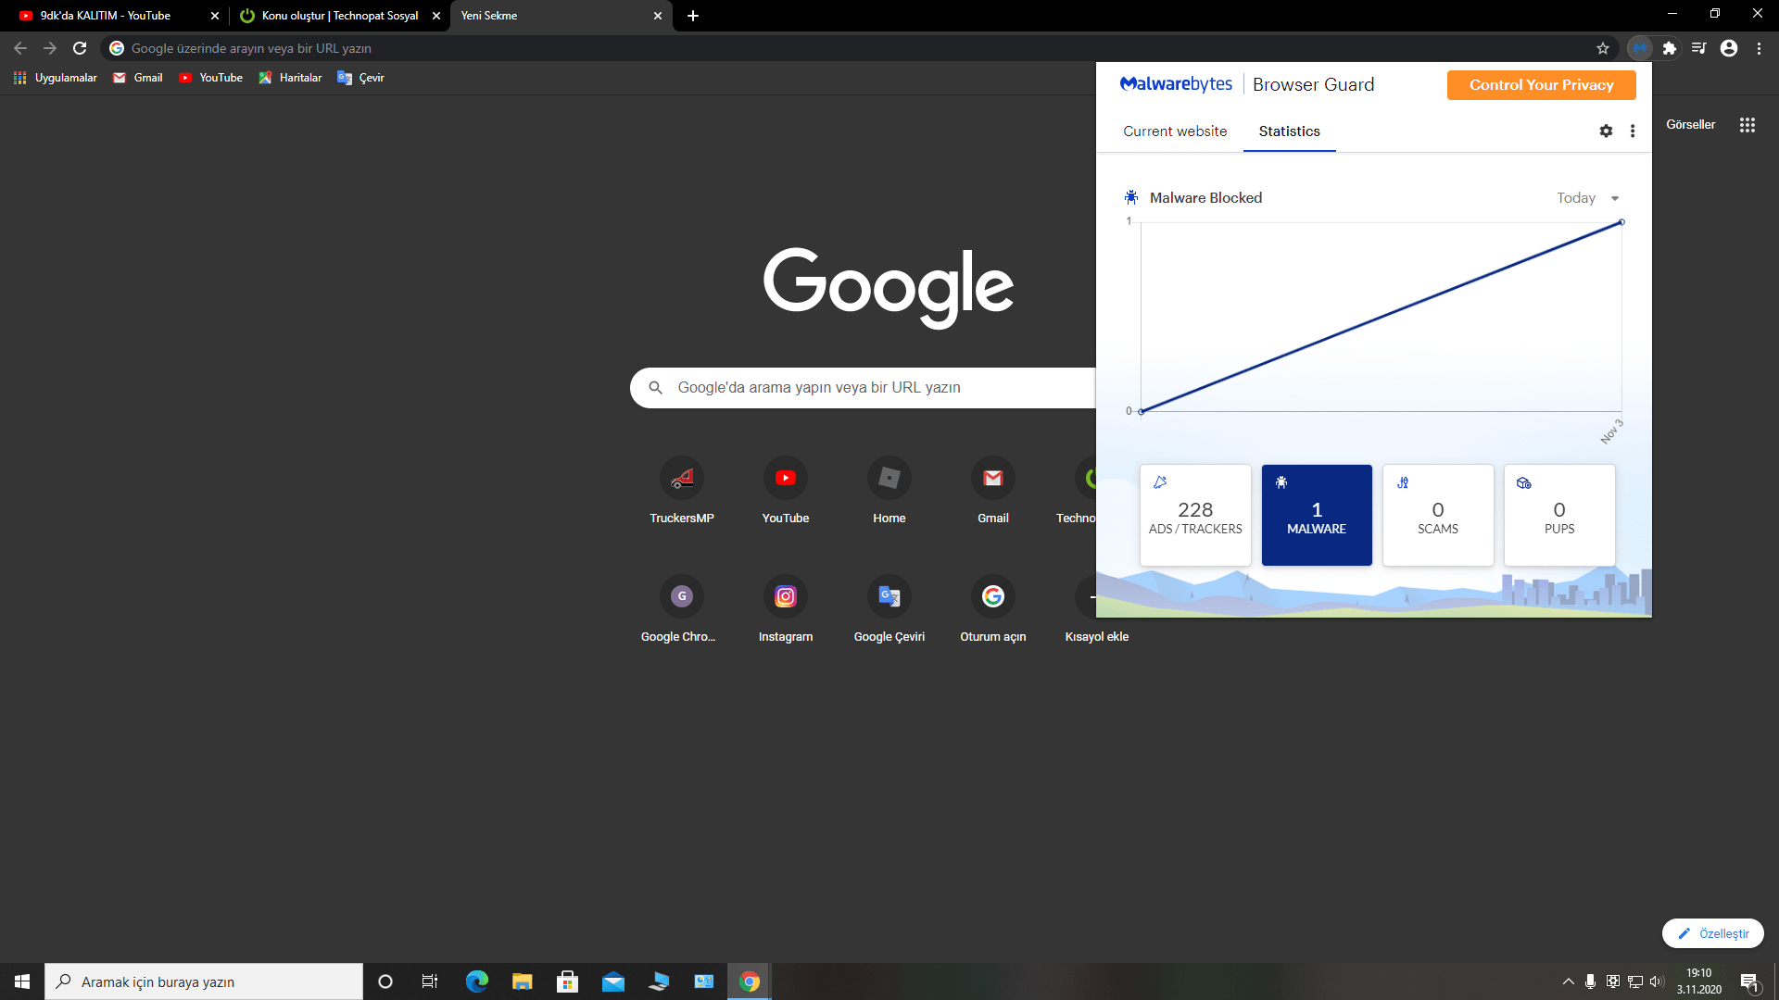Open Chrome extensions puzzle icon
This screenshot has height=1000, width=1779.
click(1670, 48)
